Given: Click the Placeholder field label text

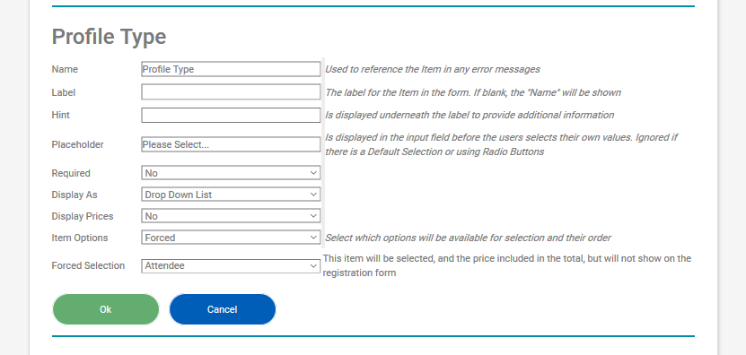Looking at the screenshot, I should pos(77,144).
